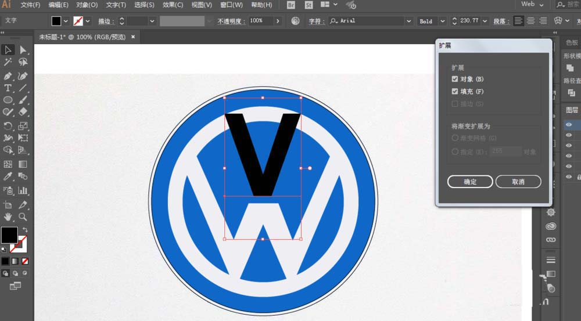Open the 效果(C) menu

tap(172, 5)
